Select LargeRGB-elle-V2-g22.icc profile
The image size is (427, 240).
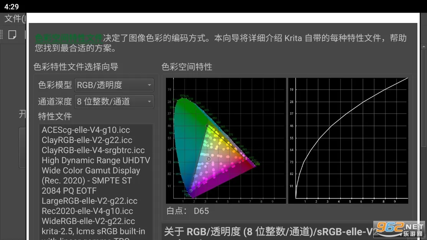(x=89, y=201)
